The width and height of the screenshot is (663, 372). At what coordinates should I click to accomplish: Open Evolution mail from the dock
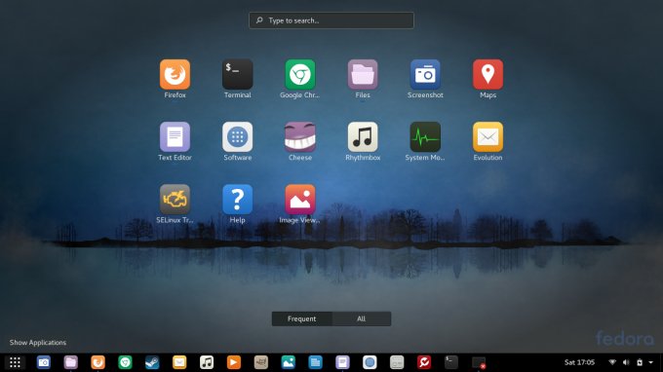[x=179, y=362]
